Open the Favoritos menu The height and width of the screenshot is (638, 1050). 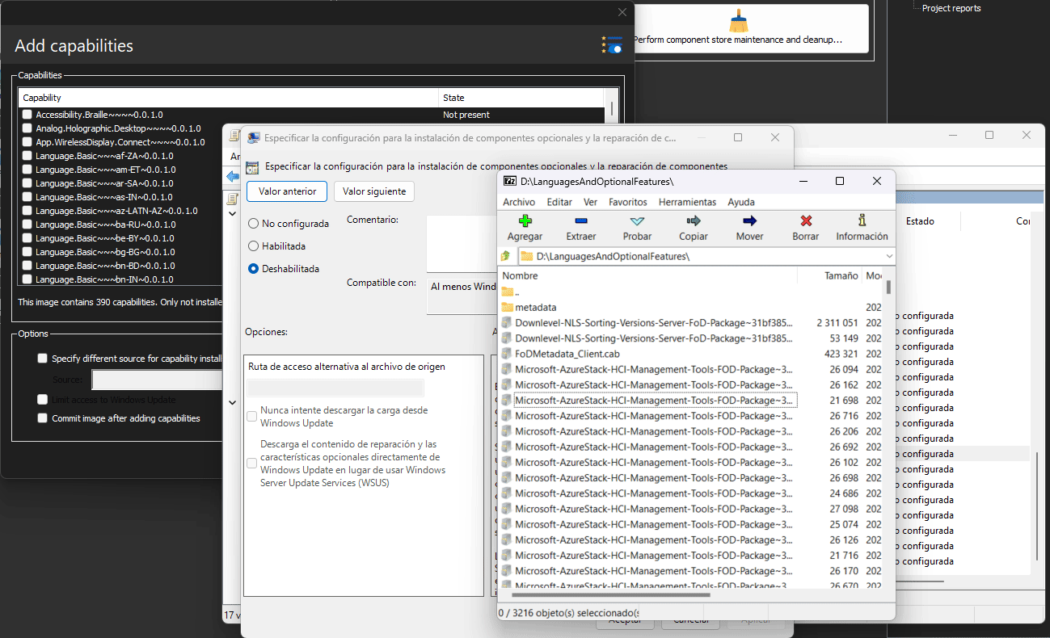[628, 202]
